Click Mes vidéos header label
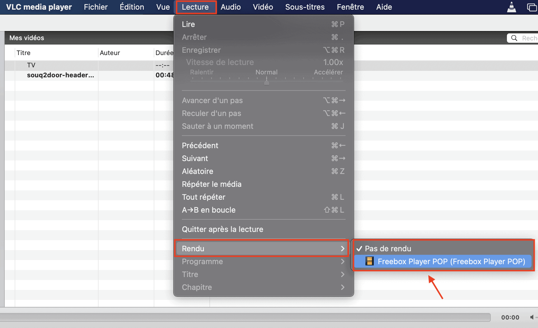Image resolution: width=538 pixels, height=328 pixels. [27, 38]
